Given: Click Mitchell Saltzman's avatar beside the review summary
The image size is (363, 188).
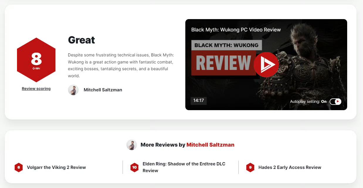Looking at the screenshot, I should click(x=73, y=90).
